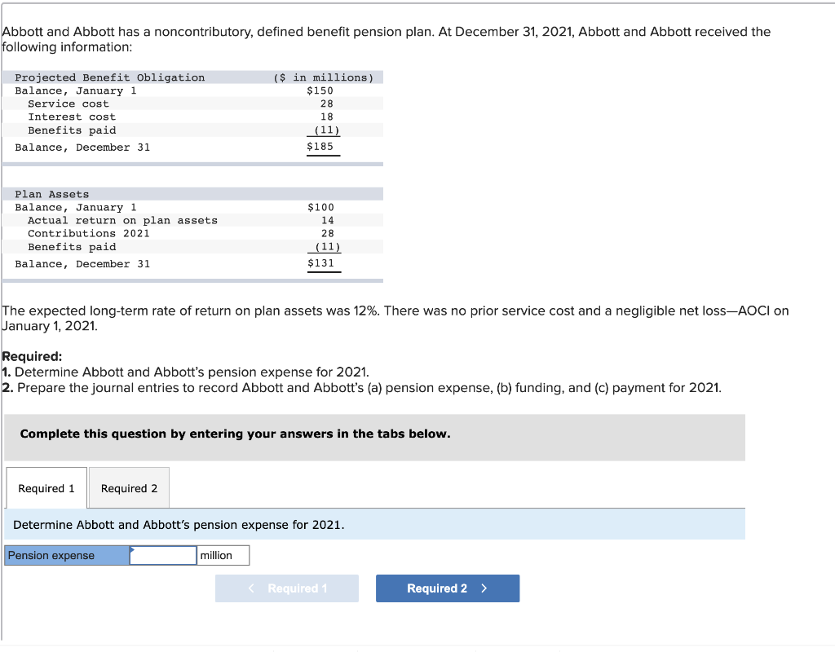Image resolution: width=835 pixels, height=652 pixels.
Task: Select the Required 1 tab
Action: [46, 487]
